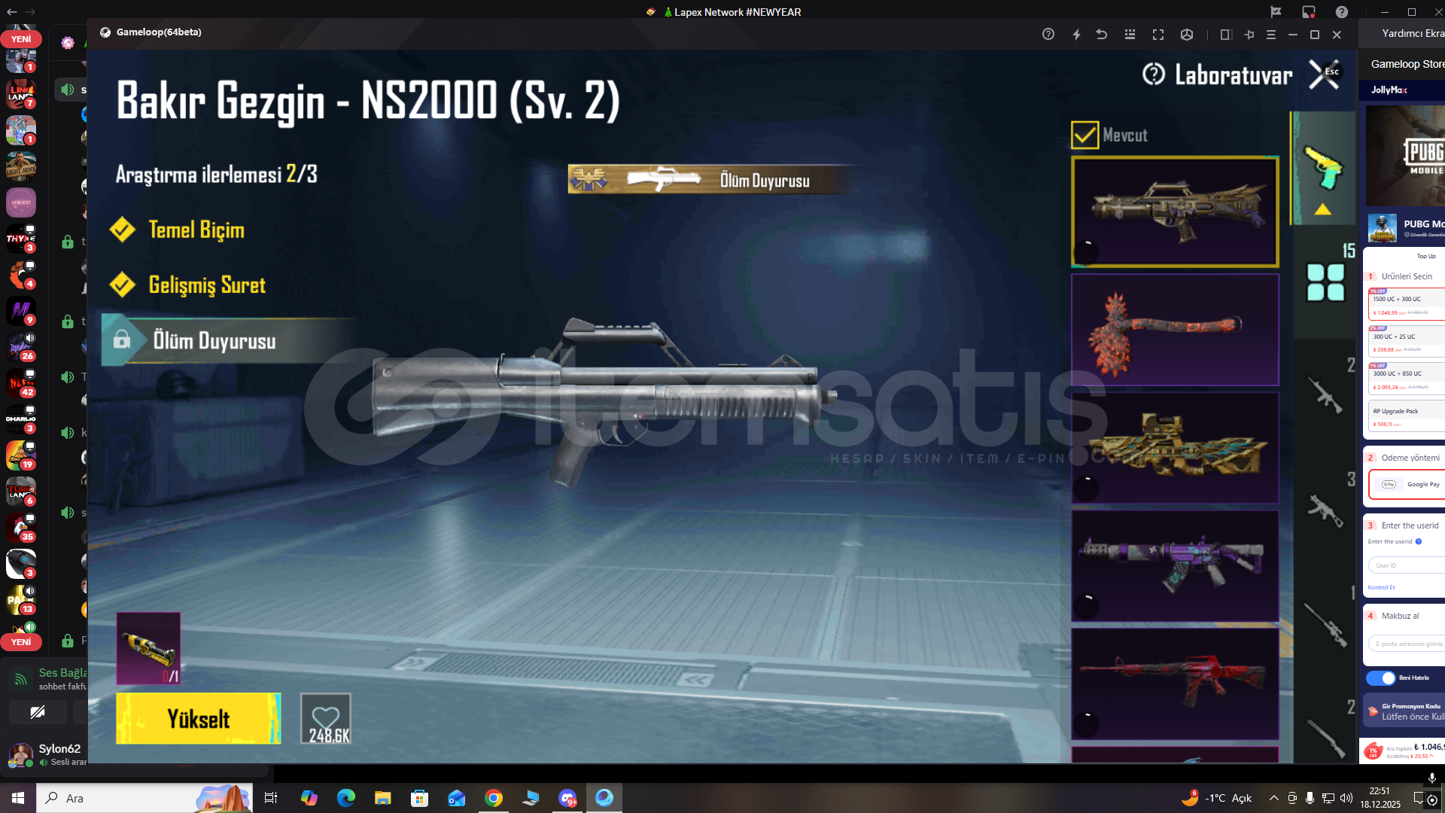
Task: Click the pin window icon in Gameloop toolbar
Action: point(1249,35)
